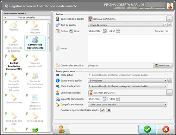Select Feria Body Life 2013 campaign

click(x=14, y=118)
